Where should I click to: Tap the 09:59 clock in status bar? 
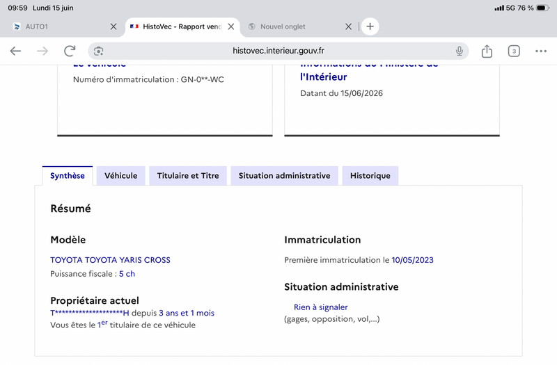pyautogui.click(x=18, y=8)
